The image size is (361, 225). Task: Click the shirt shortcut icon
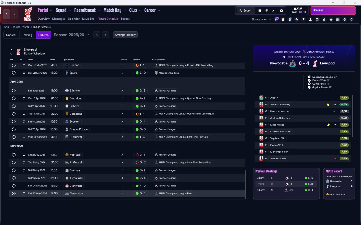point(283,19)
